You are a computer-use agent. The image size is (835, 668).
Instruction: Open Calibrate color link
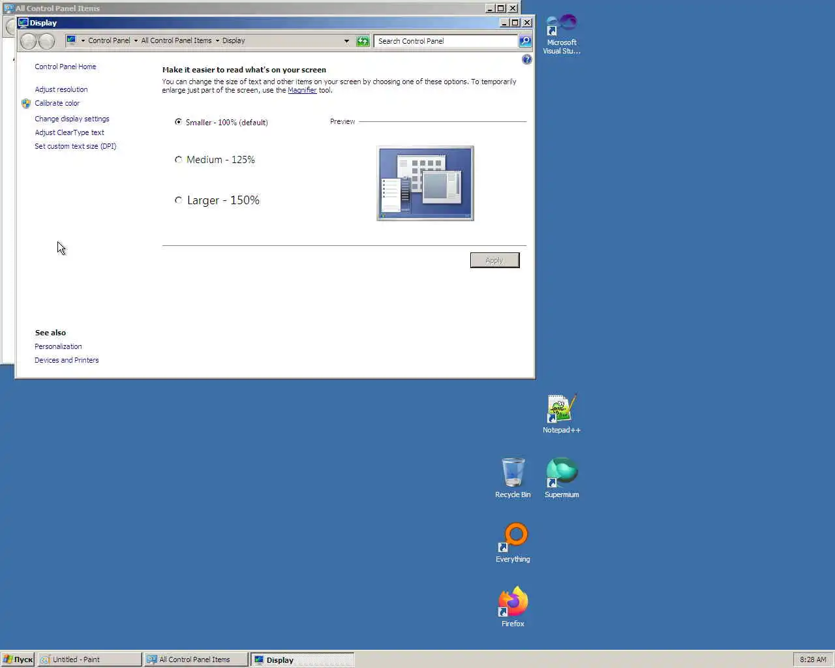coord(57,103)
